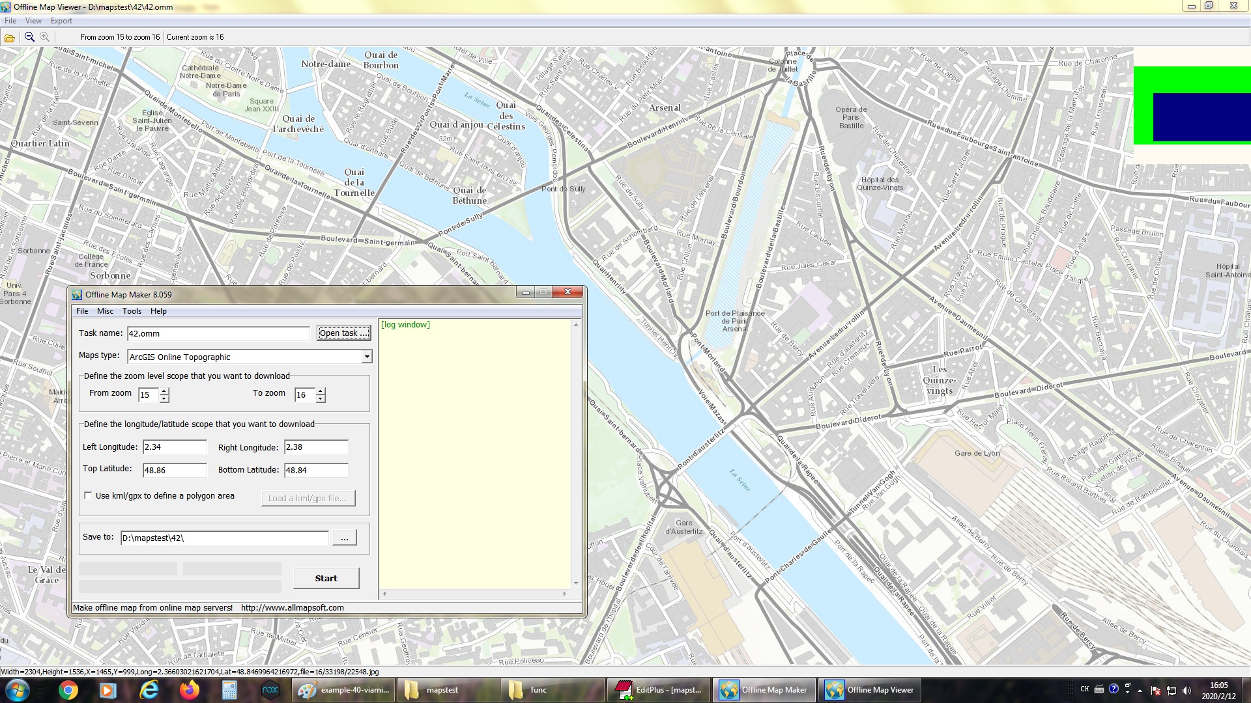Viewport: 1251px width, 703px height.
Task: Switch to func folder taskbar window
Action: (x=553, y=690)
